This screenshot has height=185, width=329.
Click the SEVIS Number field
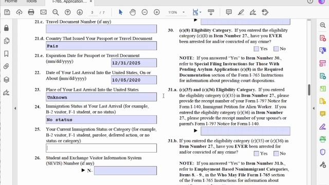pyautogui.click(x=125, y=171)
